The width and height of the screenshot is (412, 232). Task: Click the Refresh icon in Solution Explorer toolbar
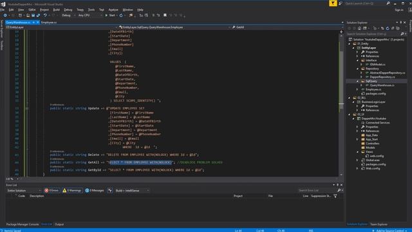click(x=388, y=28)
